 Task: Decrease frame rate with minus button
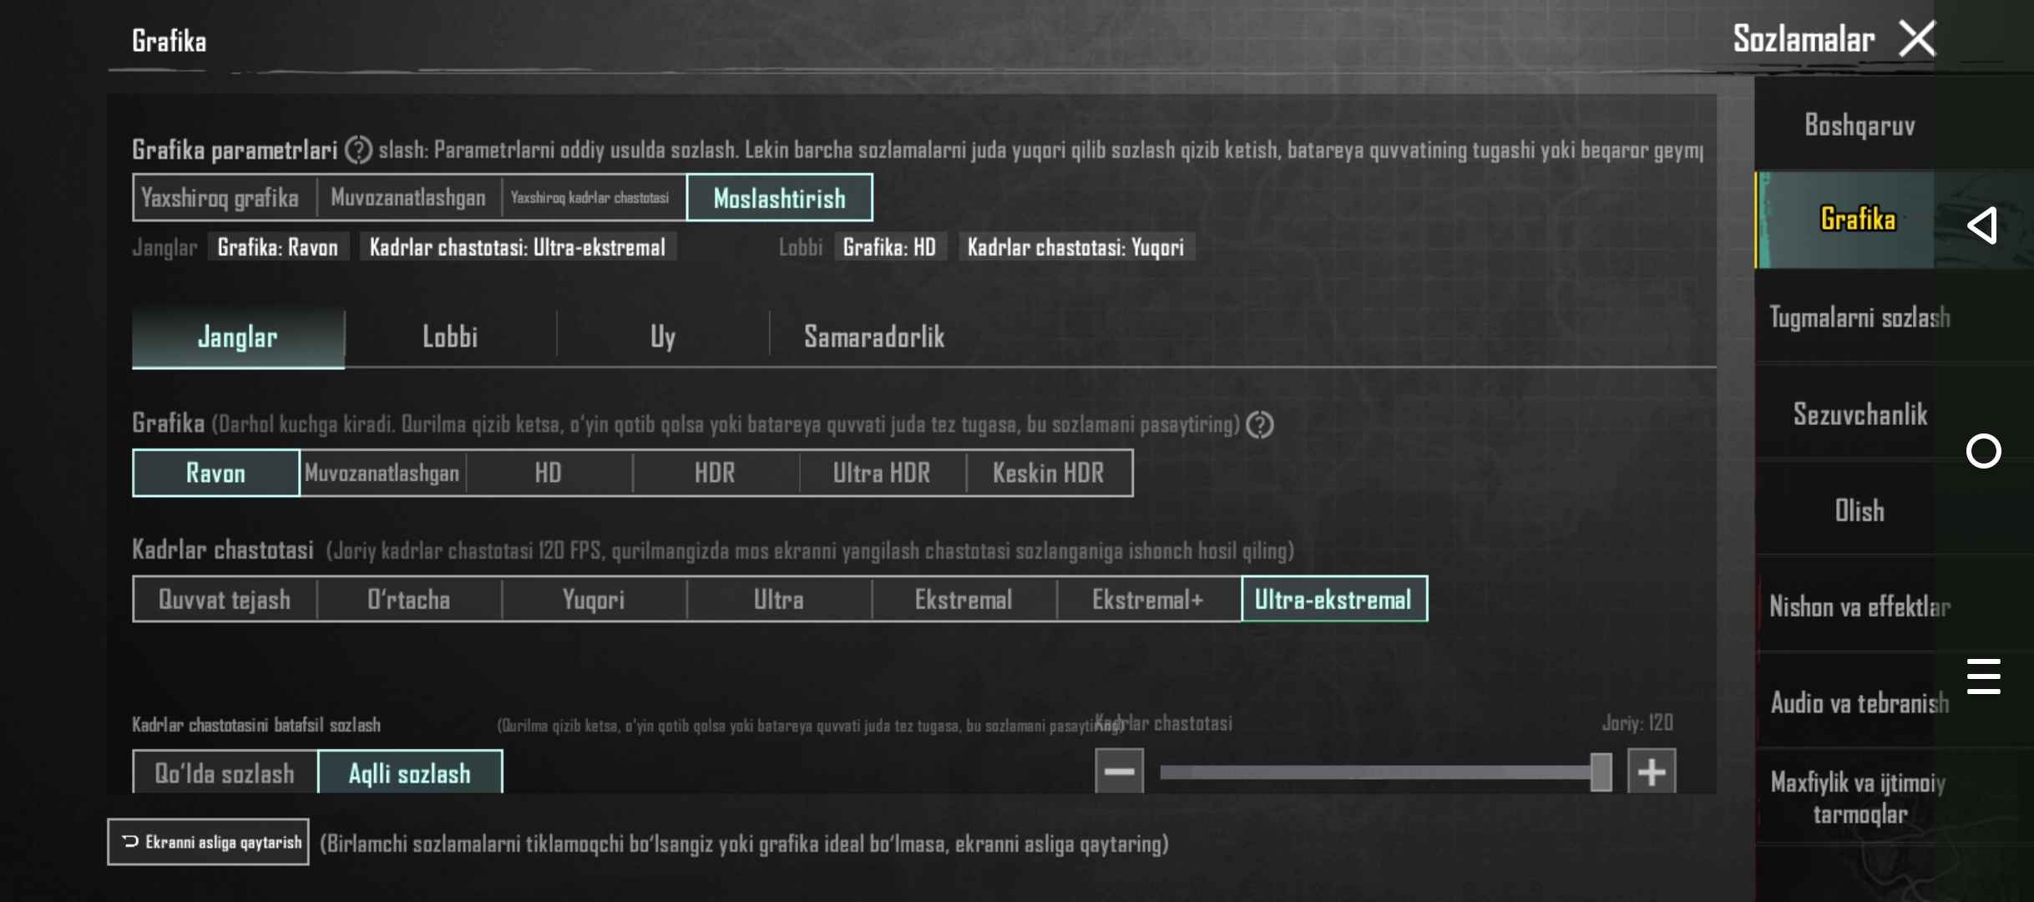pos(1119,772)
